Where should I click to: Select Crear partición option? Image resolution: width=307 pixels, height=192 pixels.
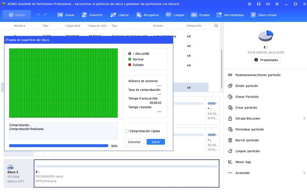click(x=243, y=108)
